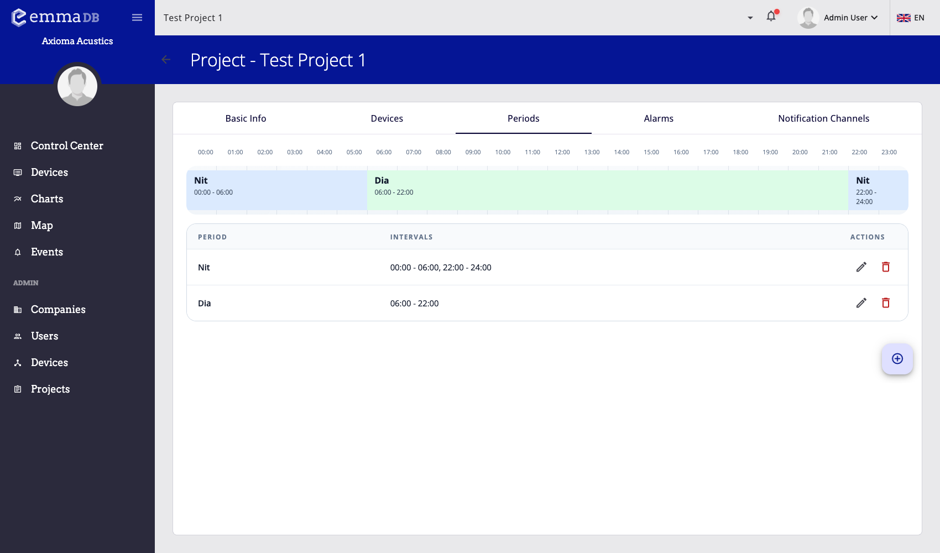Delete the Nit period using trash icon
The width and height of the screenshot is (940, 553).
(x=885, y=267)
